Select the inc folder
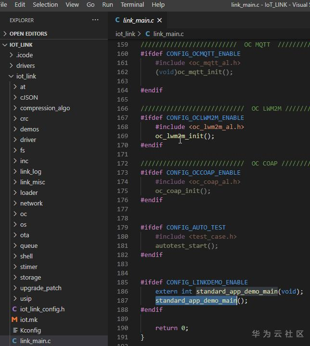The width and height of the screenshot is (310, 346). [54, 161]
